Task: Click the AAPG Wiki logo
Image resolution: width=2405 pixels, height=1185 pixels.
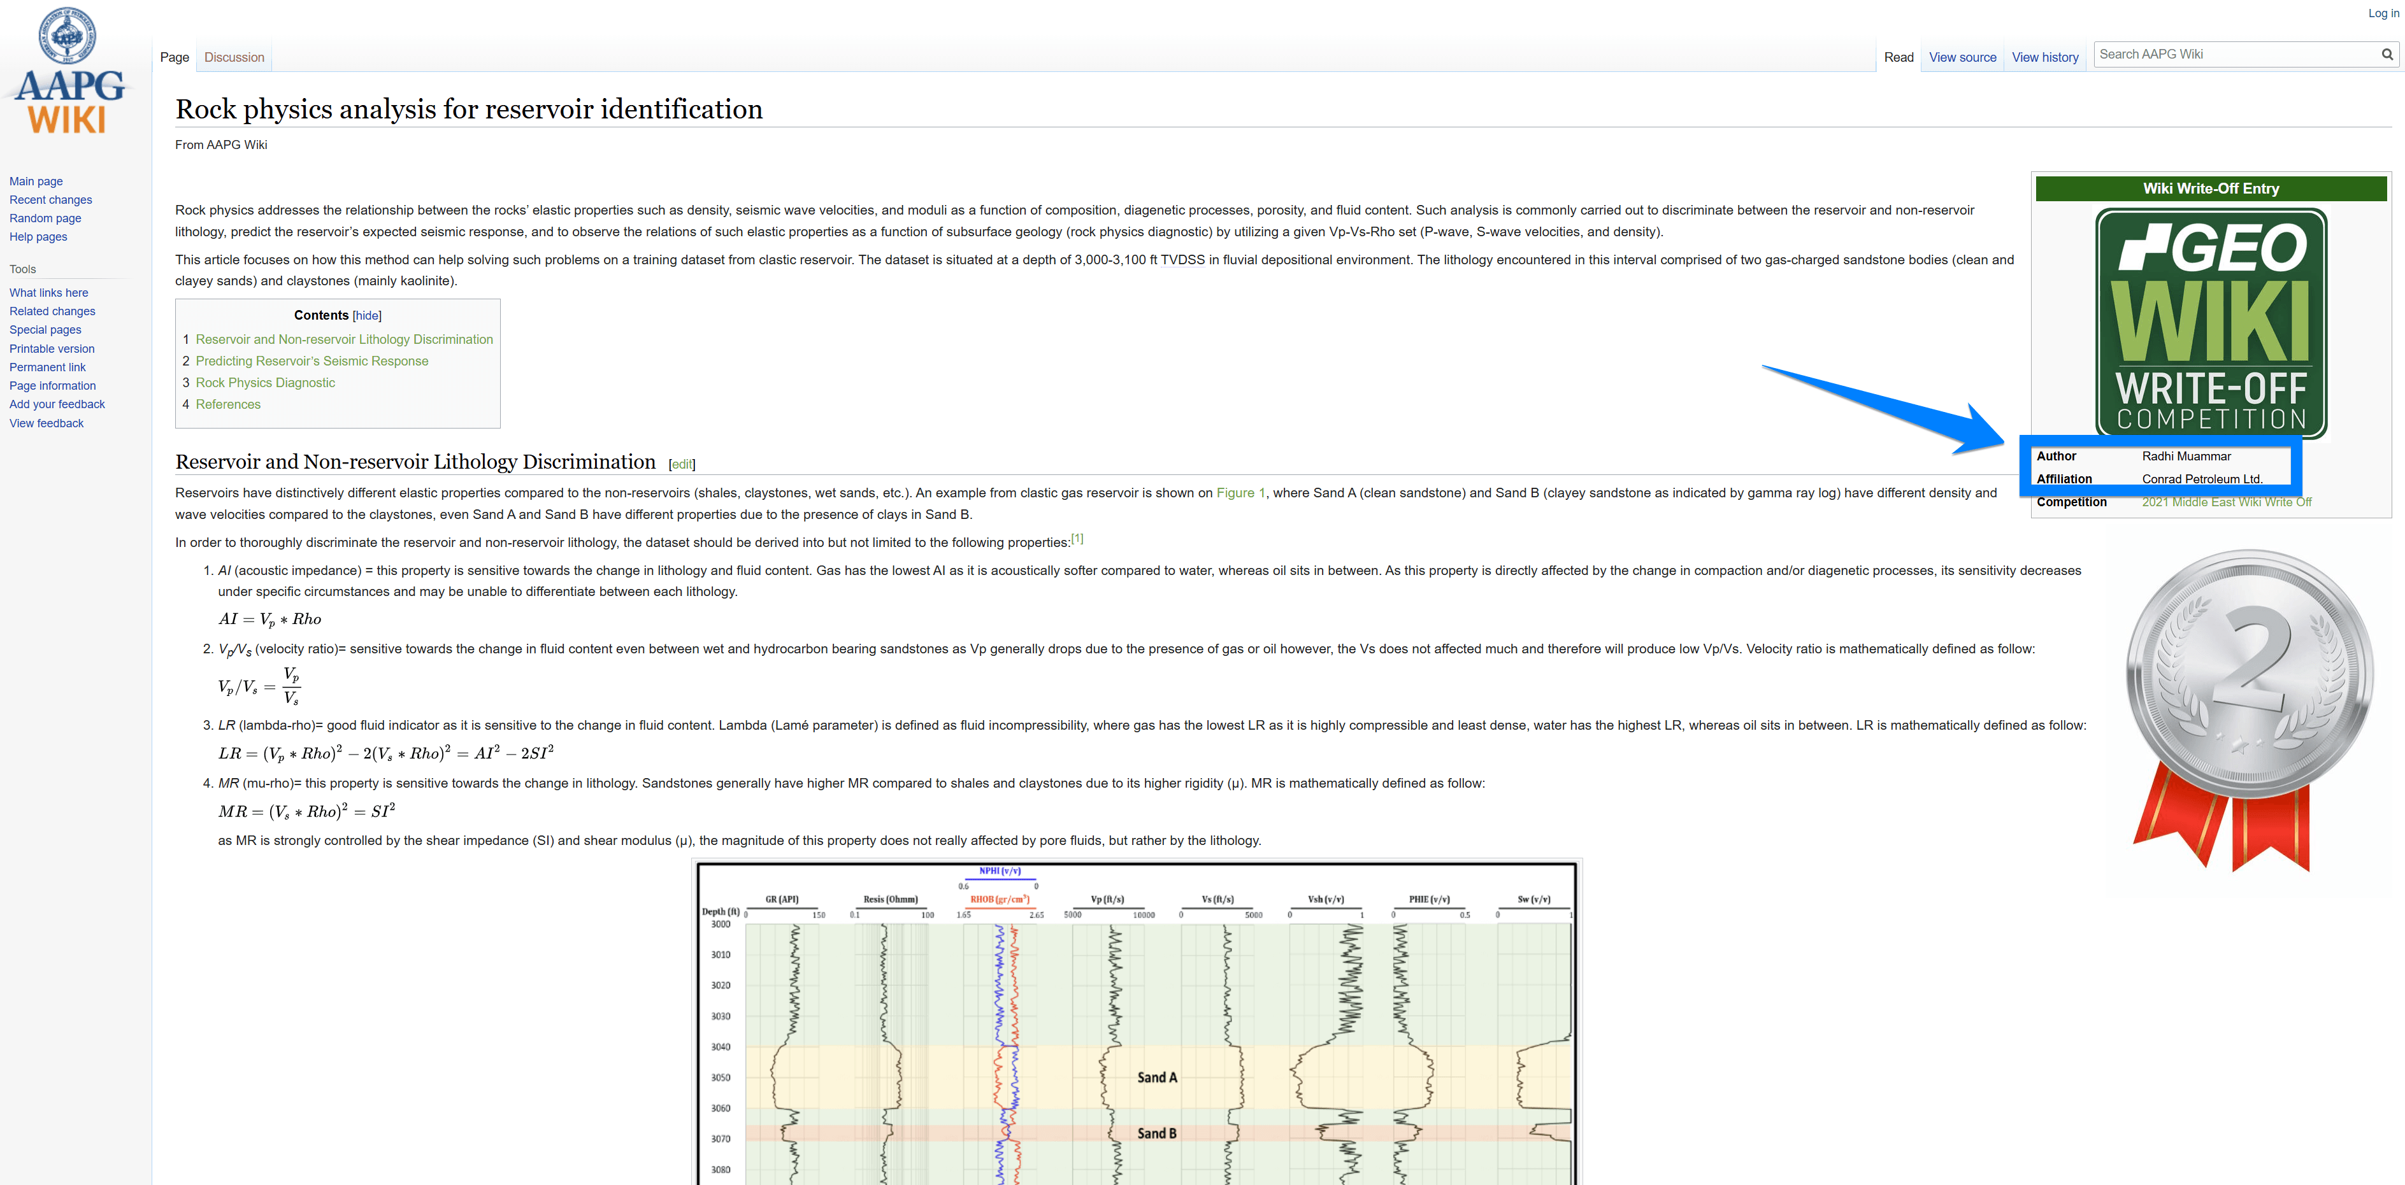Action: (68, 71)
